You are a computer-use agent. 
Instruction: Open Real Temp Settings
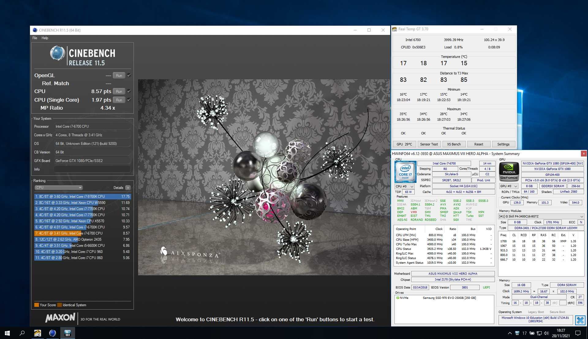coord(503,144)
